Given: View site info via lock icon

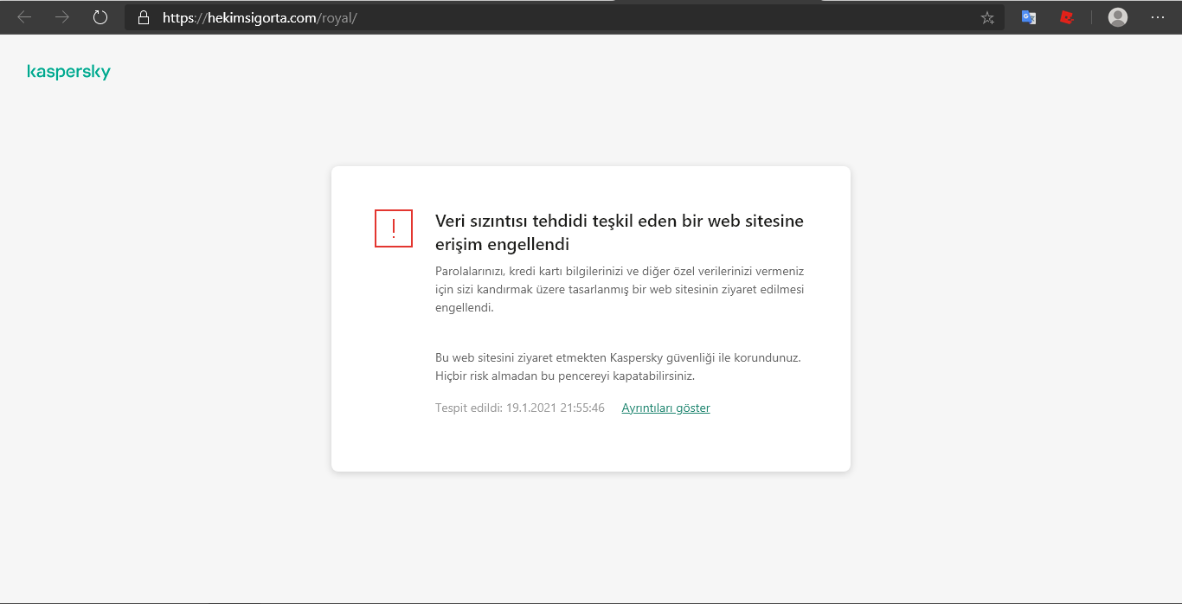Looking at the screenshot, I should tap(144, 17).
